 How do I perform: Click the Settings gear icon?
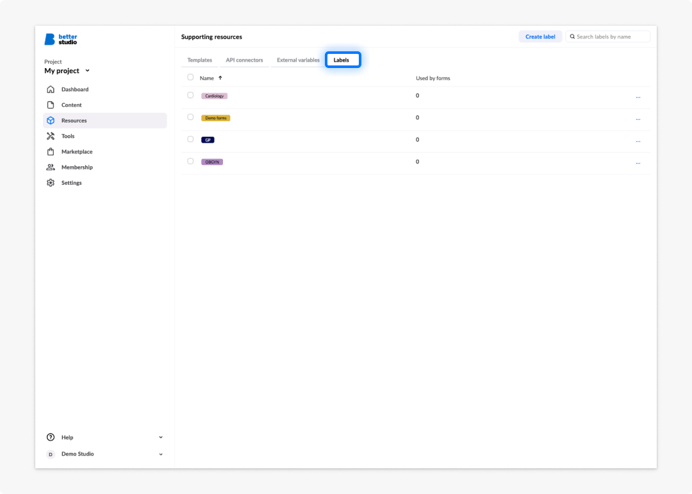pyautogui.click(x=51, y=182)
